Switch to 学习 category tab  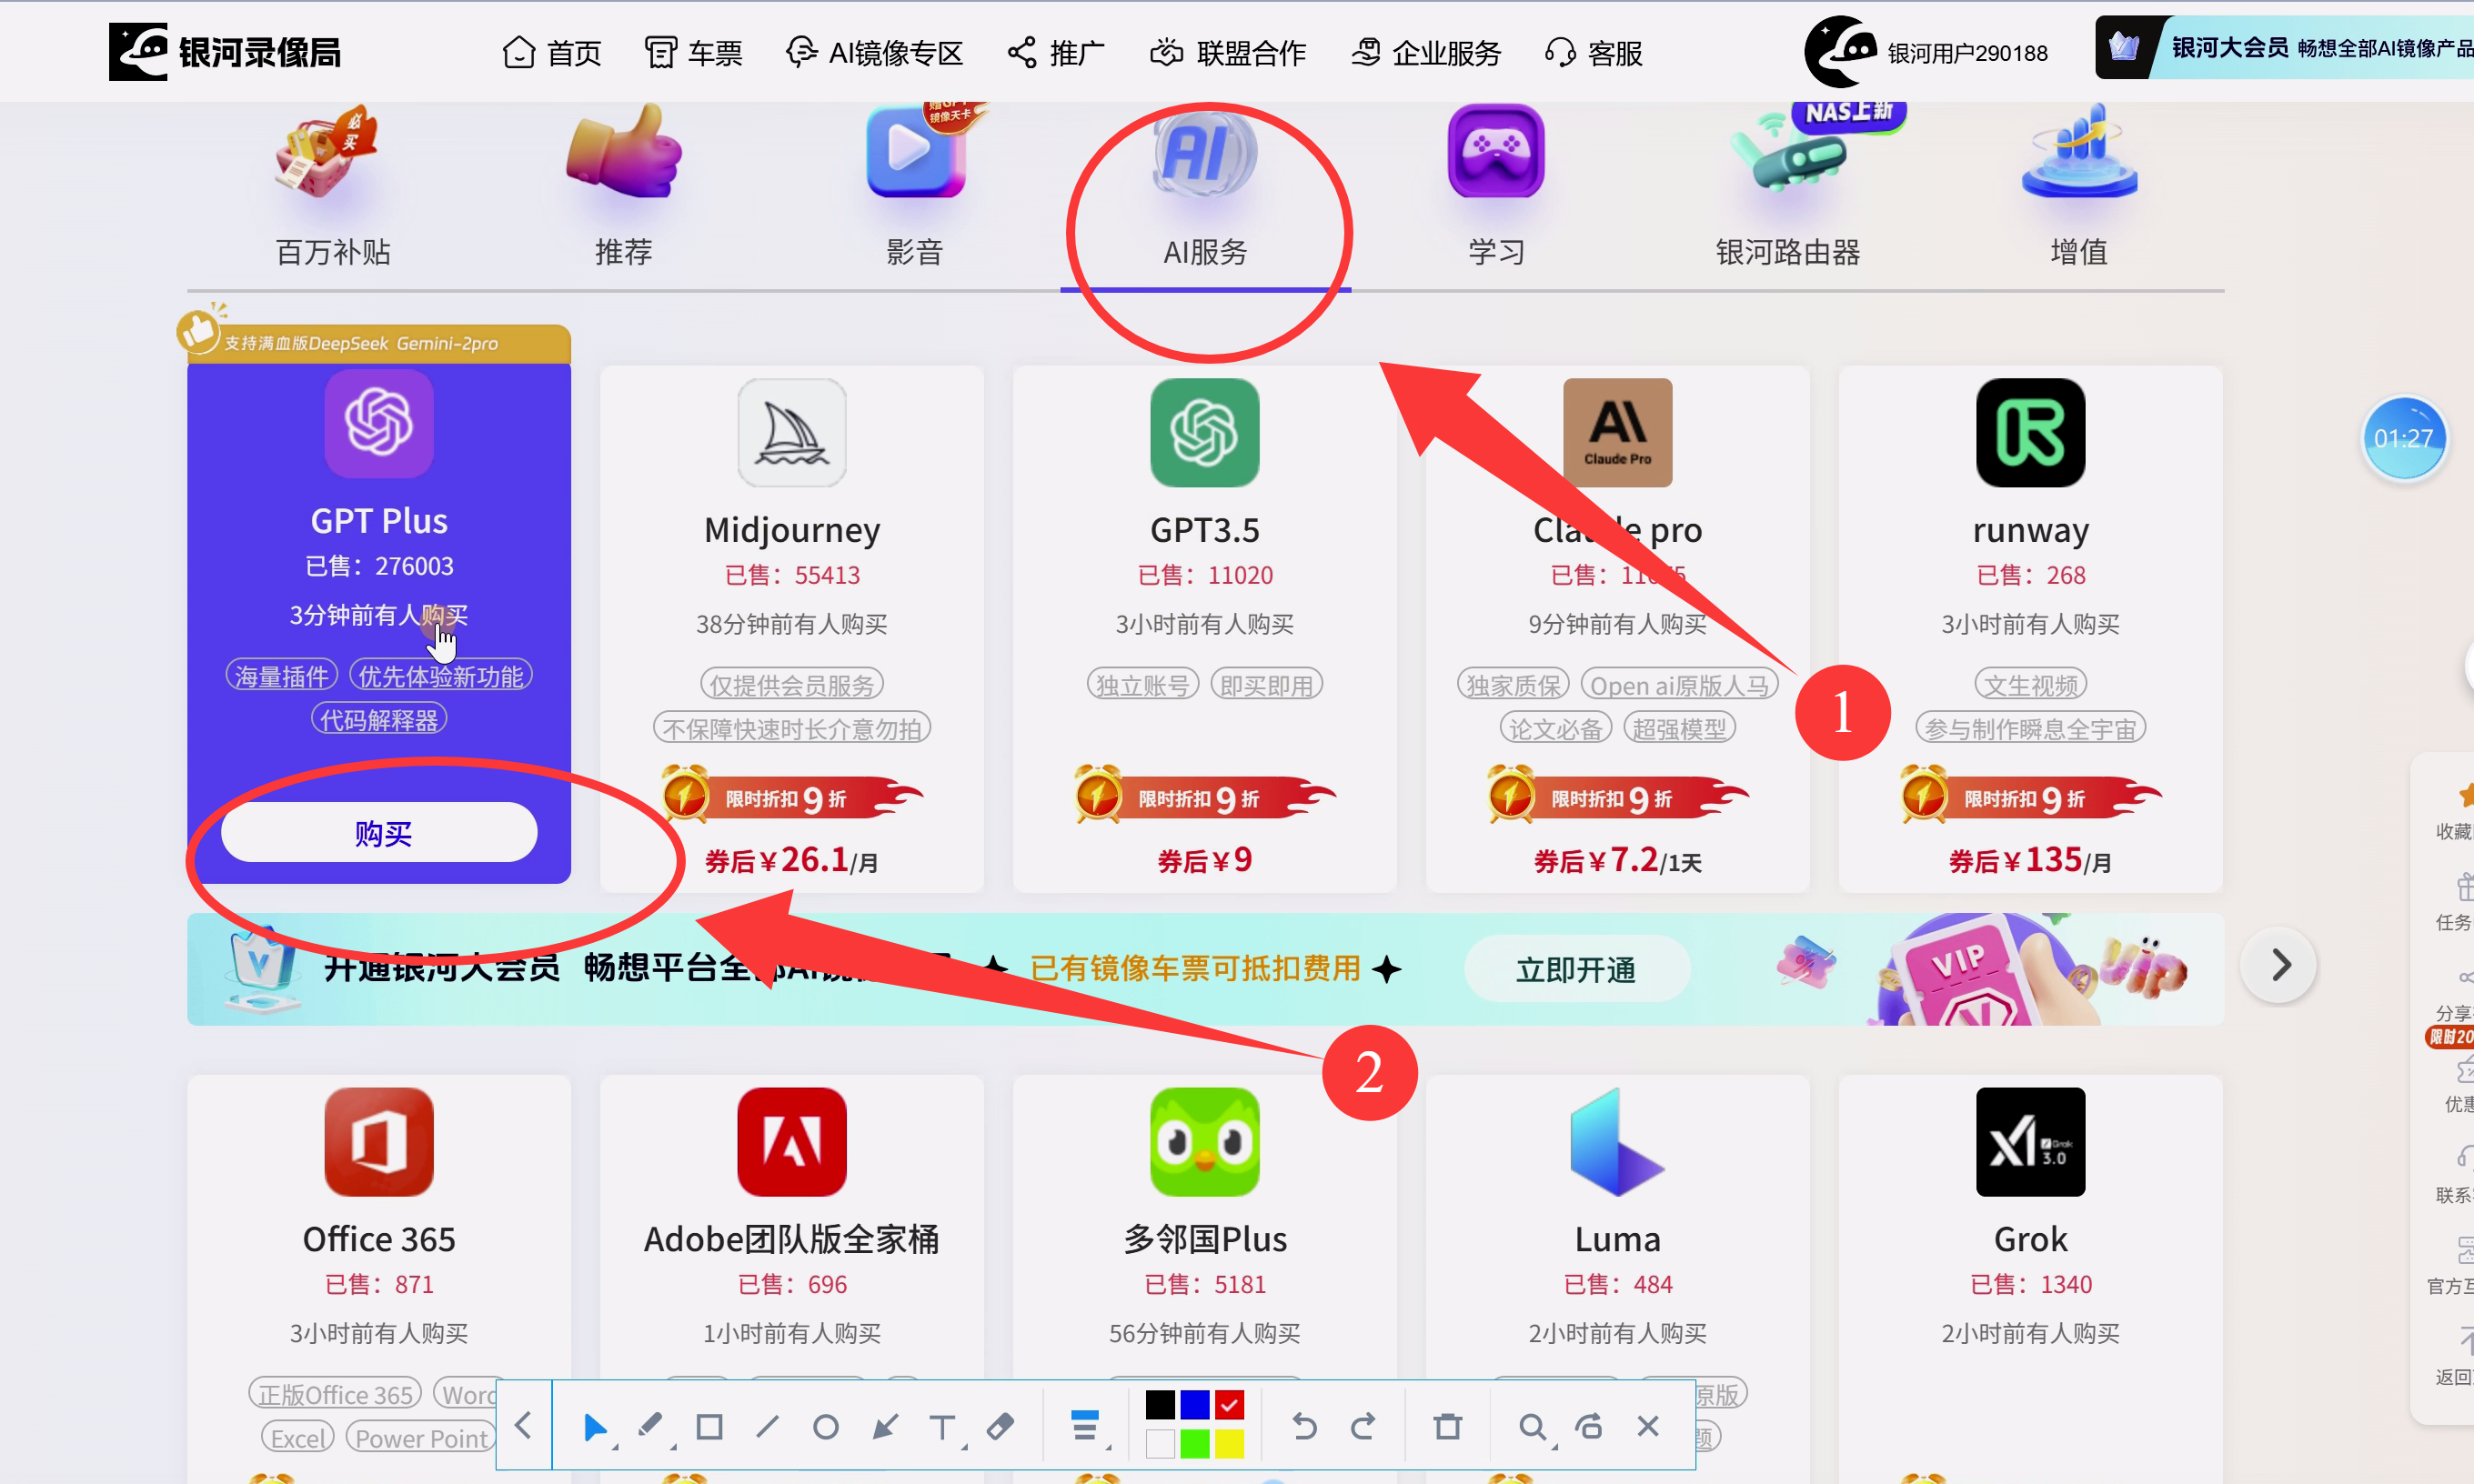click(1496, 186)
